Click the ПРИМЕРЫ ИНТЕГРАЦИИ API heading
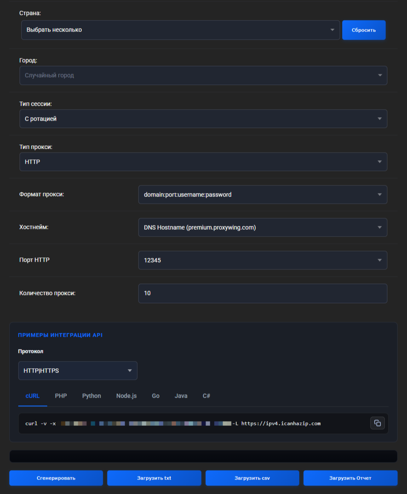Viewport: 407px width, 494px height. pyautogui.click(x=60, y=335)
